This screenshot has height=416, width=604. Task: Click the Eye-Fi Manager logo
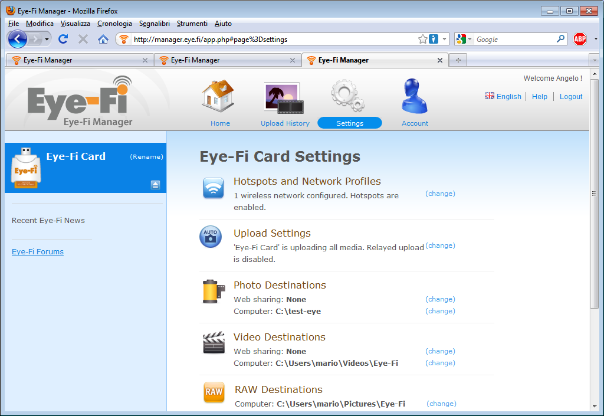click(80, 101)
